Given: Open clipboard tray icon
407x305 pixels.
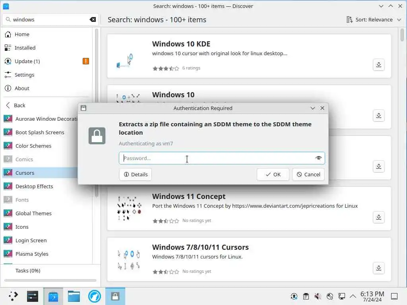Looking at the screenshot, I should 306,296.
